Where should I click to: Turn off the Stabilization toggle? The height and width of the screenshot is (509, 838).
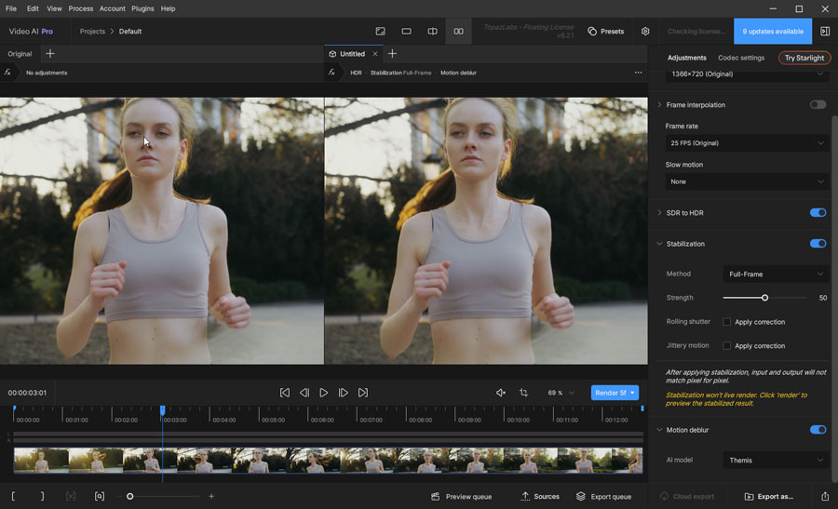[x=818, y=244]
